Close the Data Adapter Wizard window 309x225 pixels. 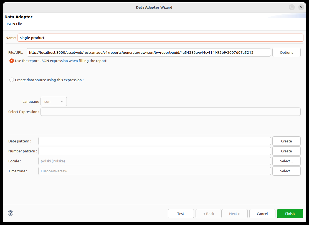coord(301,7)
